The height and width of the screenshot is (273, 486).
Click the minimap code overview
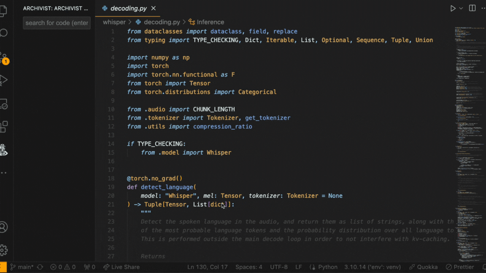pos(470,144)
